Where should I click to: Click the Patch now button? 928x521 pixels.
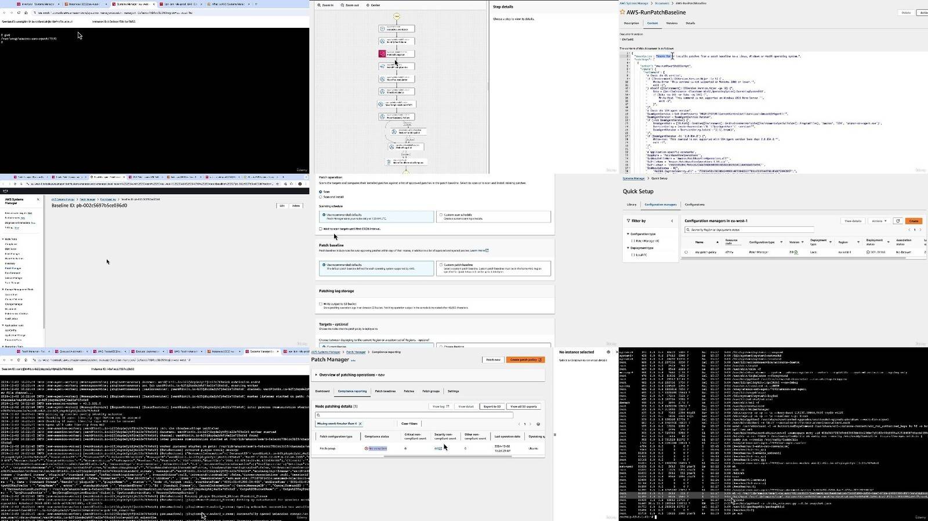(x=493, y=360)
